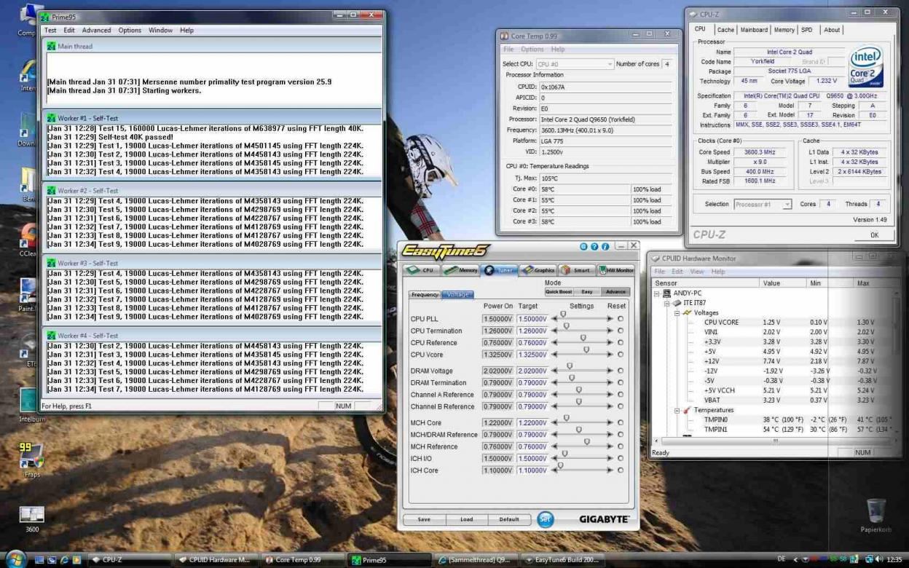Select the CPU Termination reset radio button

[x=621, y=331]
